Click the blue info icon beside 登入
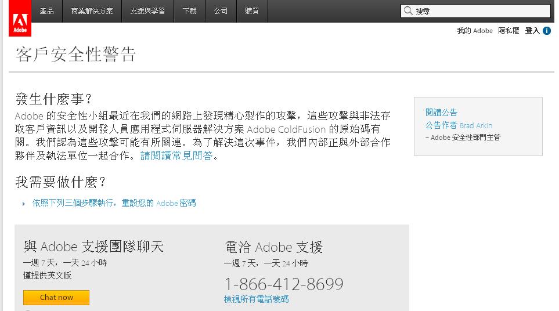Screen dimensions: 559x311 tap(547, 31)
